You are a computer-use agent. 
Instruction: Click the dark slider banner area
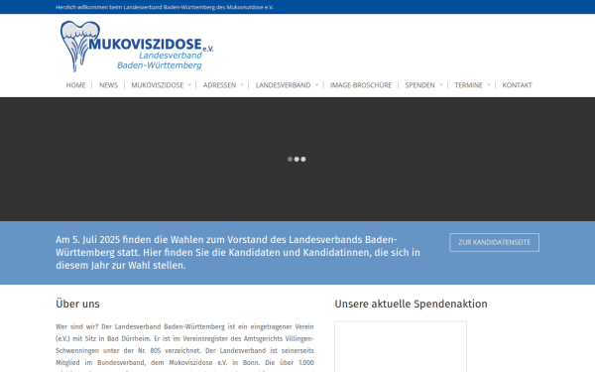click(297, 159)
